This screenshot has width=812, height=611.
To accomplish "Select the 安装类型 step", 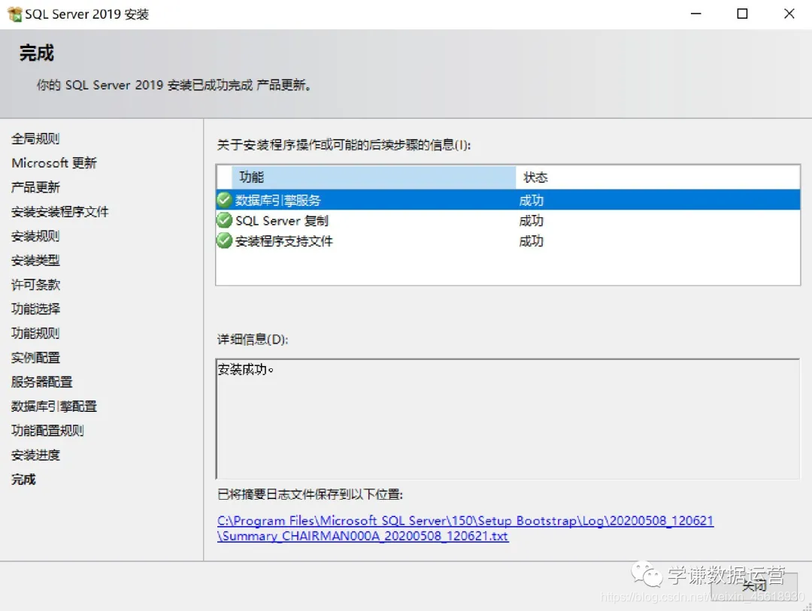I will point(35,261).
